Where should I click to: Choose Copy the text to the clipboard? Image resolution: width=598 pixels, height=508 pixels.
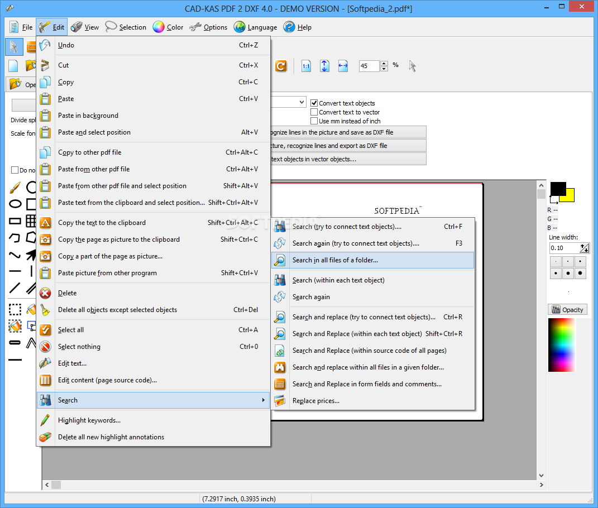154,223
